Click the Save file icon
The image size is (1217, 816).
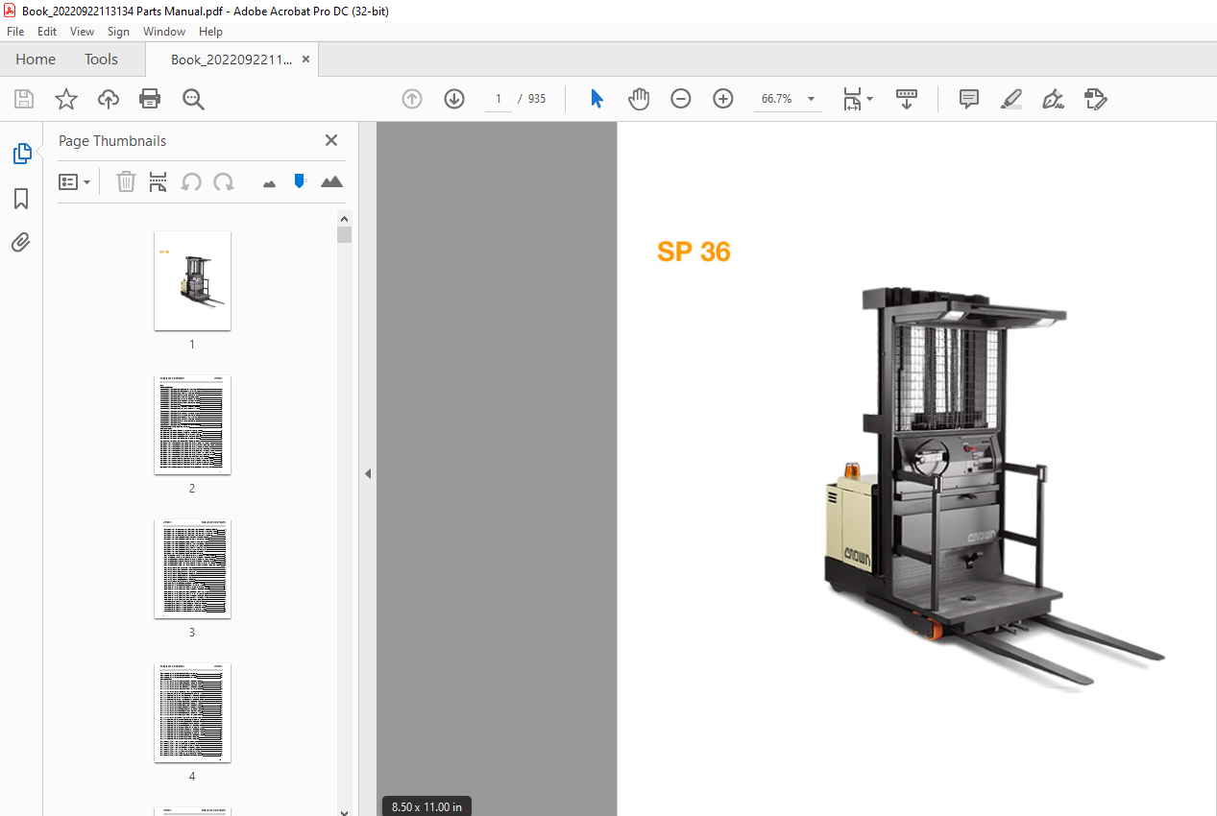click(24, 99)
